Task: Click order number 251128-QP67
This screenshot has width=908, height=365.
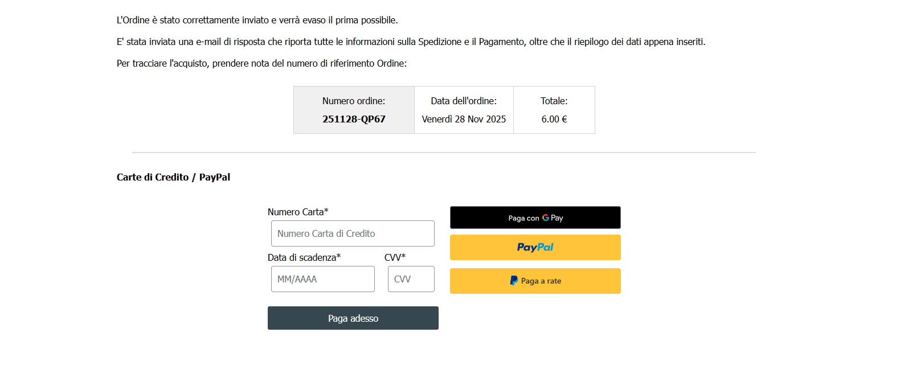Action: 354,119
